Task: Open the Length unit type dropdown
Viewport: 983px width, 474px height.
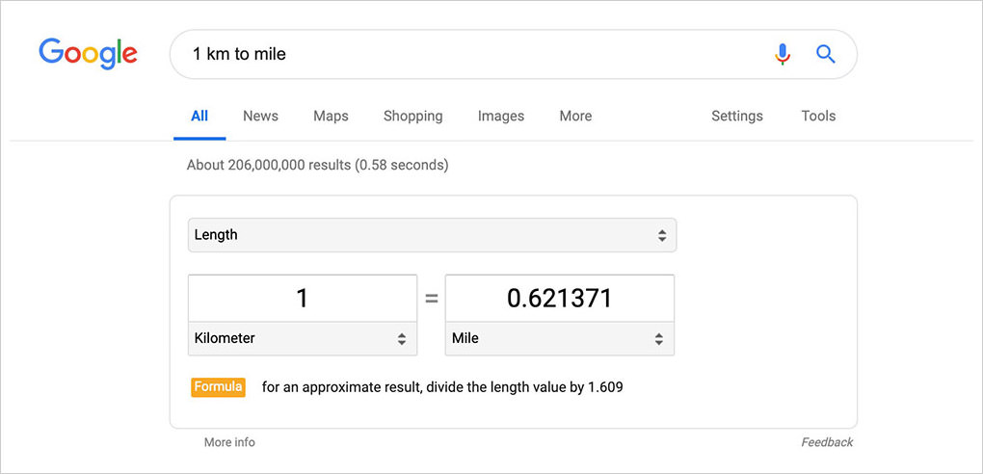Action: coord(432,235)
